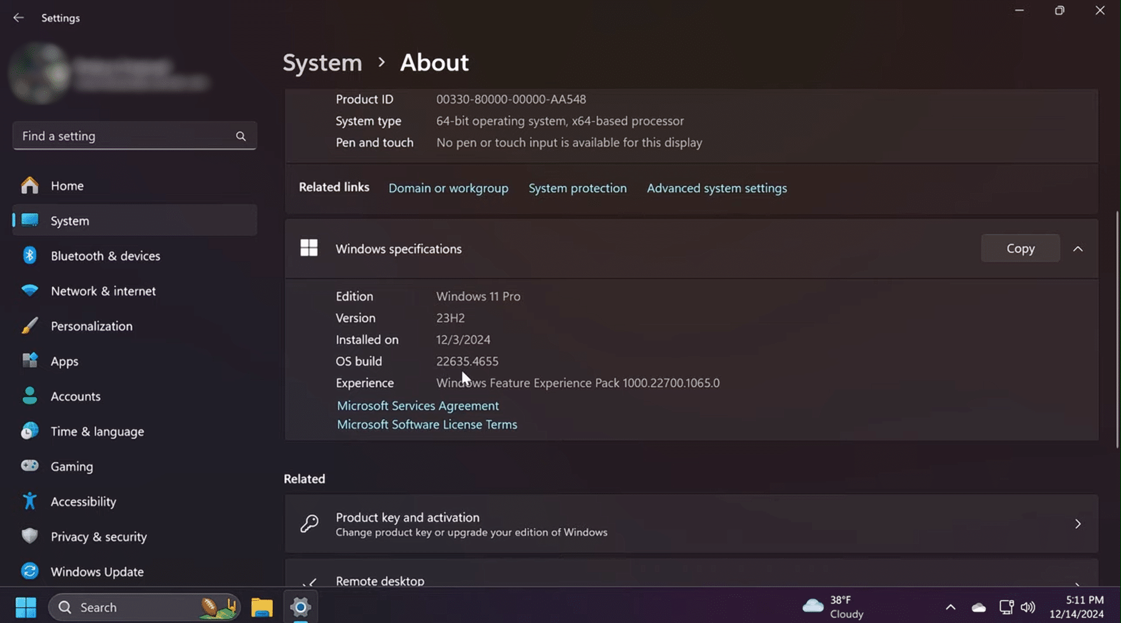The height and width of the screenshot is (623, 1121).
Task: Open System protection link
Action: tap(577, 188)
